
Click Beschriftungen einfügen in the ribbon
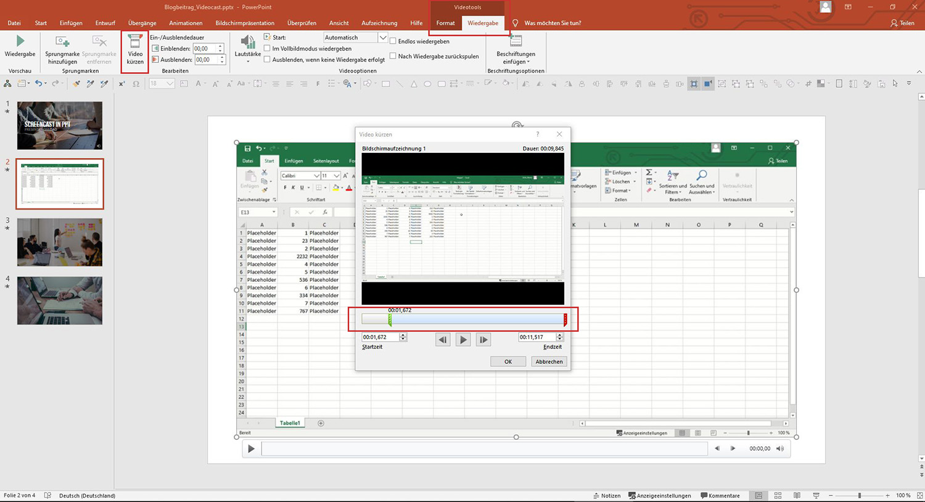516,50
